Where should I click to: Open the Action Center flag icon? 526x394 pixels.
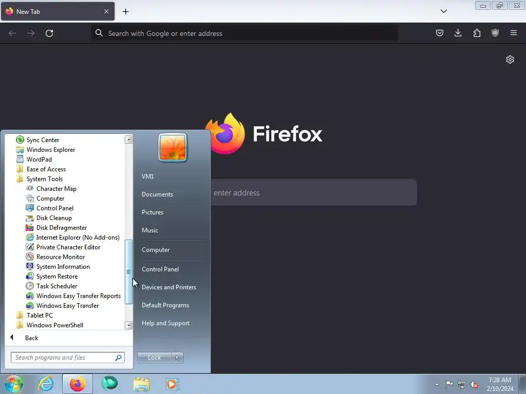pos(449,384)
